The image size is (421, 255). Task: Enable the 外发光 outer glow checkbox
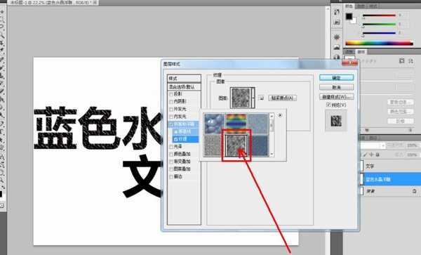coord(171,110)
